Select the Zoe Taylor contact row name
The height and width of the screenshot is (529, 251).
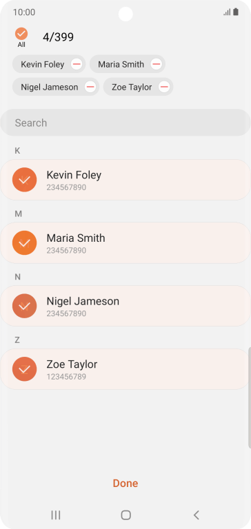click(72, 364)
